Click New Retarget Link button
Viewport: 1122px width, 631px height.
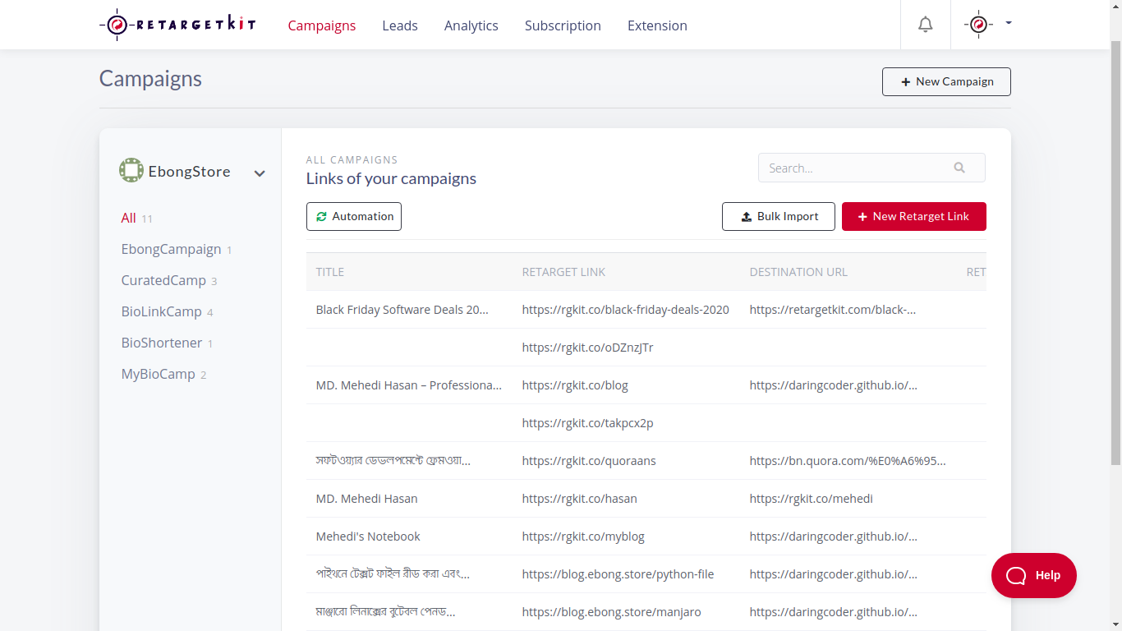tap(914, 216)
